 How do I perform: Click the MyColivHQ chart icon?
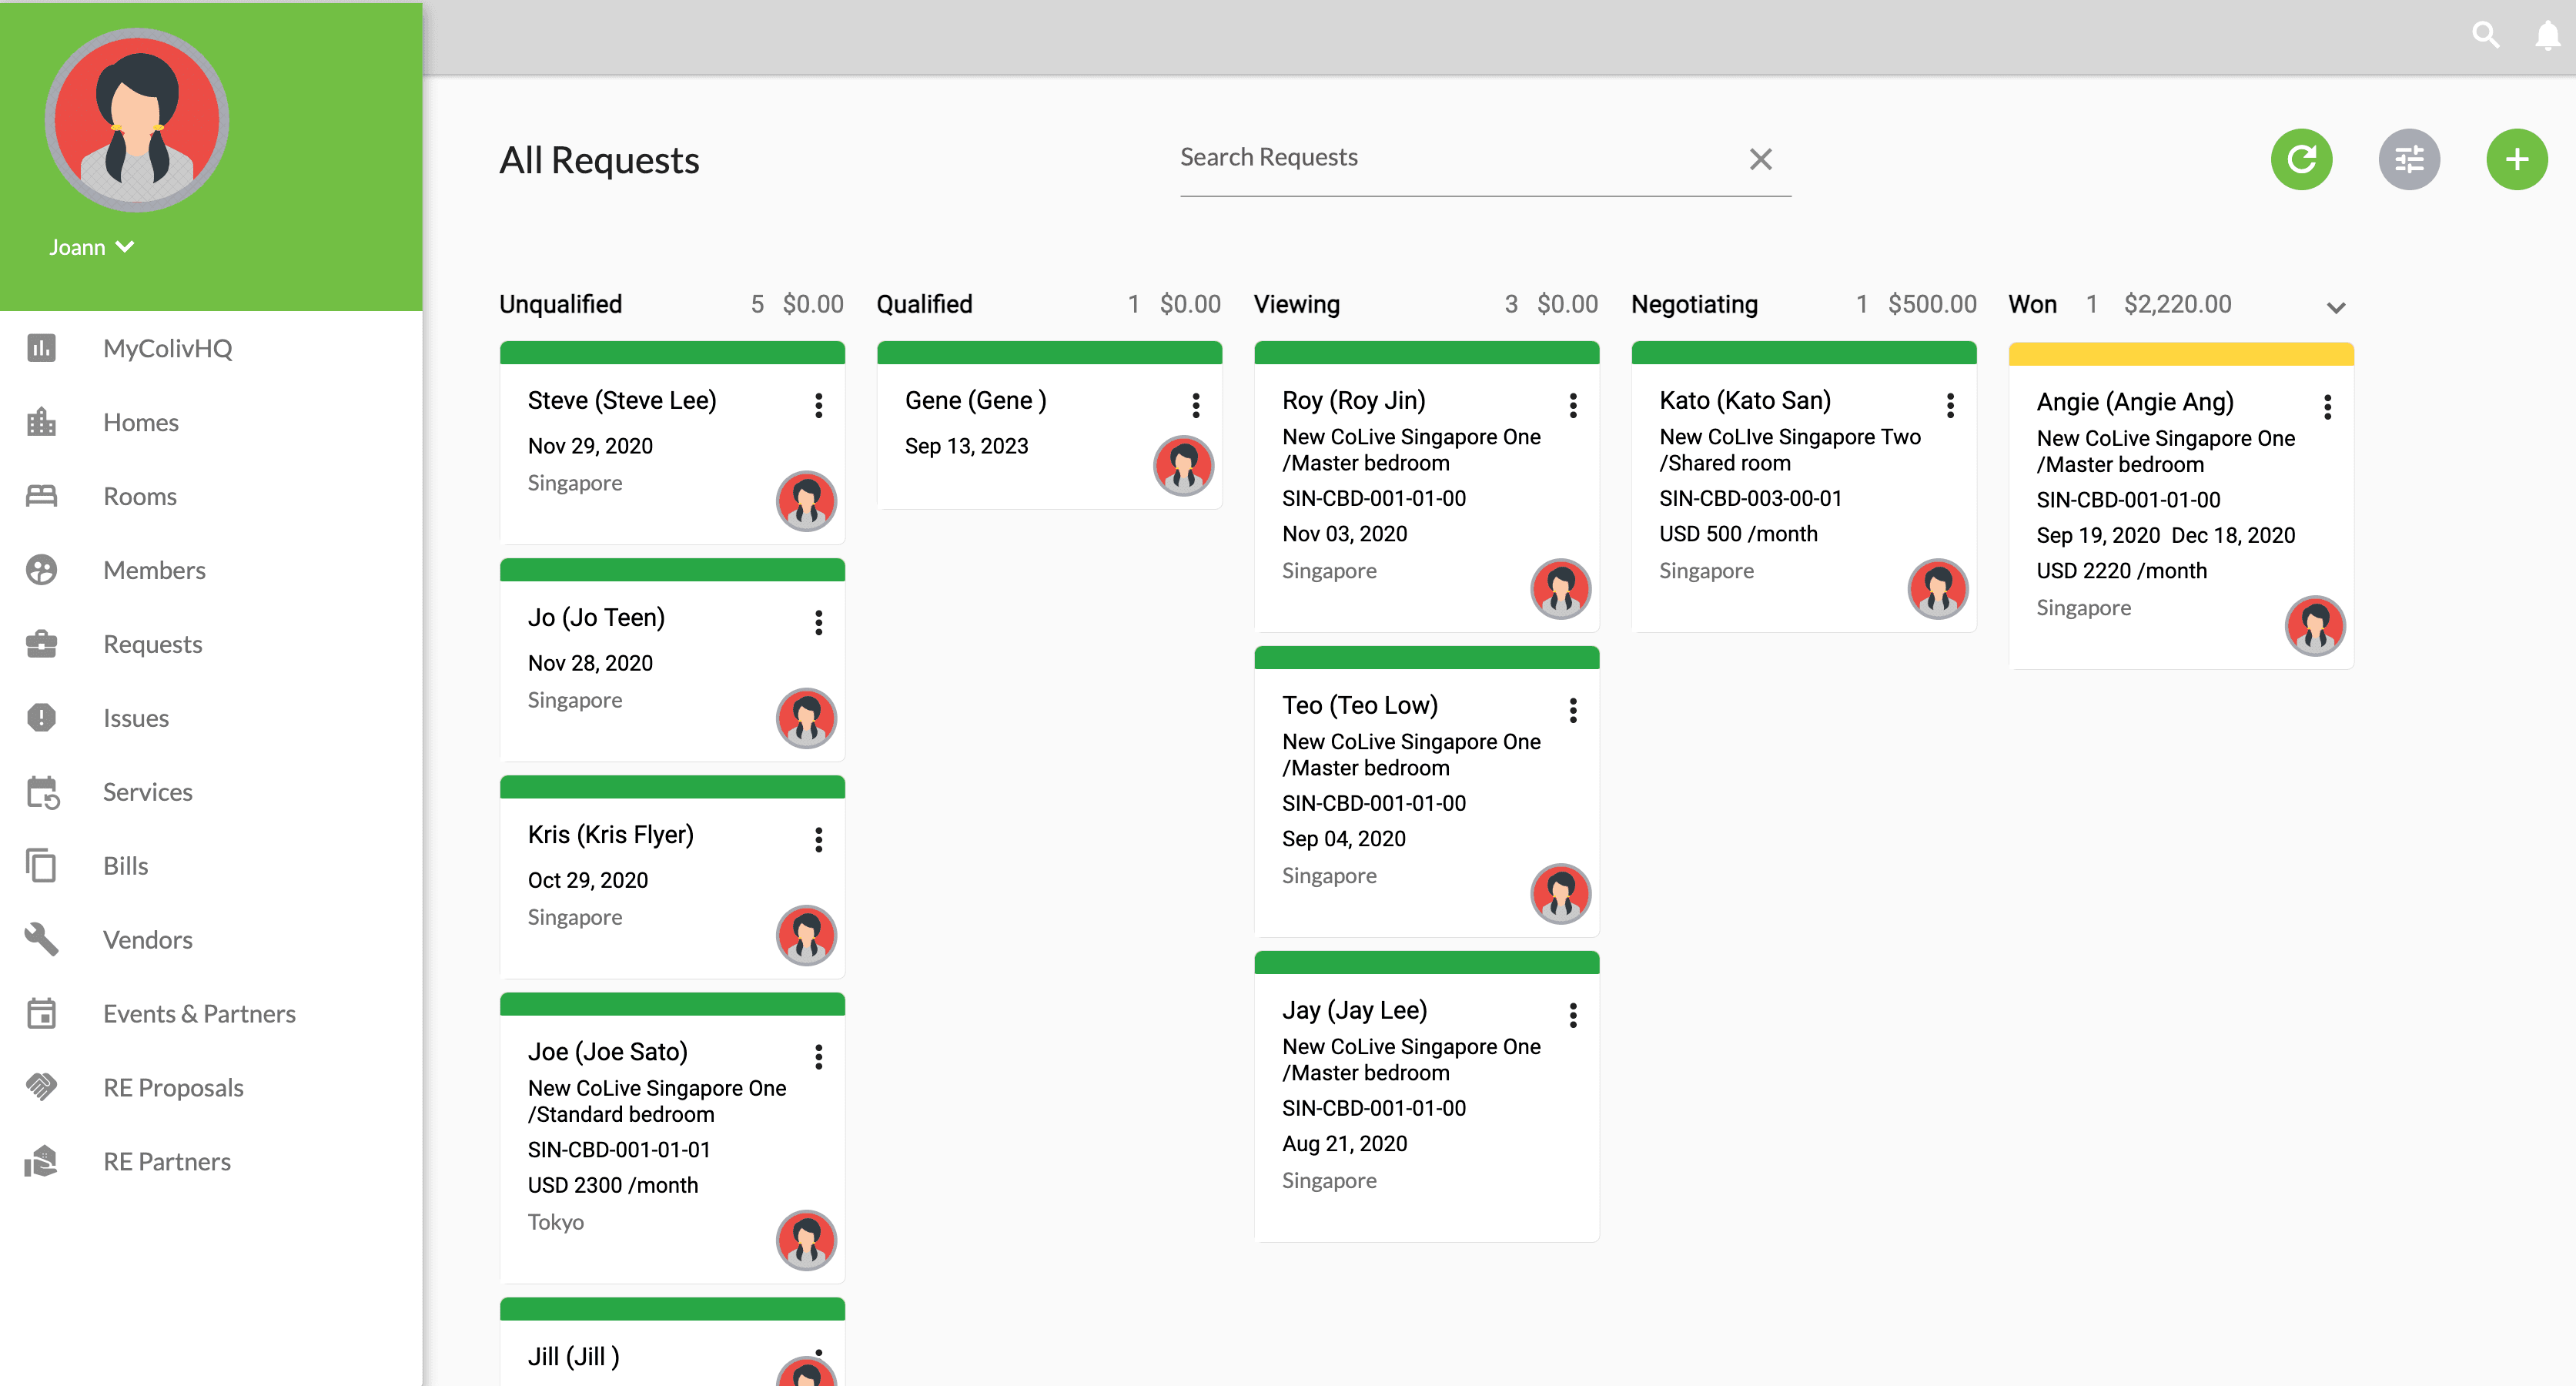41,348
